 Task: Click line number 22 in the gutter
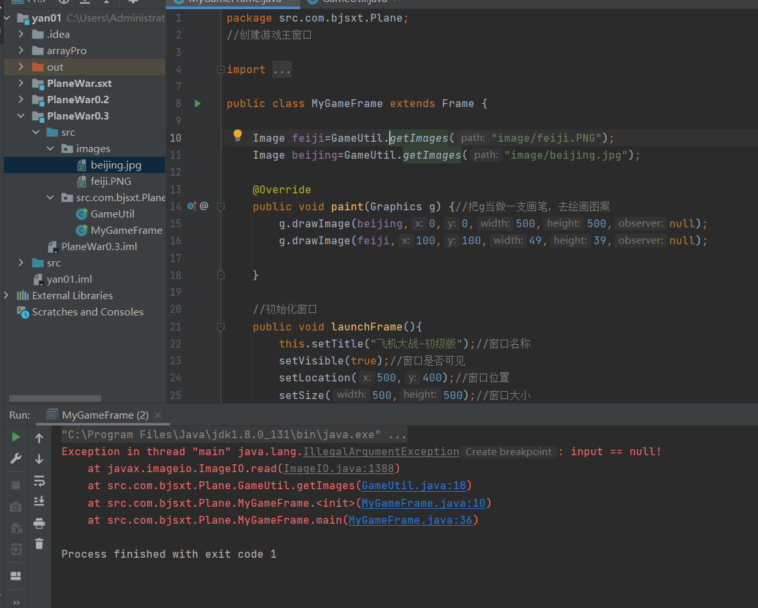point(176,344)
